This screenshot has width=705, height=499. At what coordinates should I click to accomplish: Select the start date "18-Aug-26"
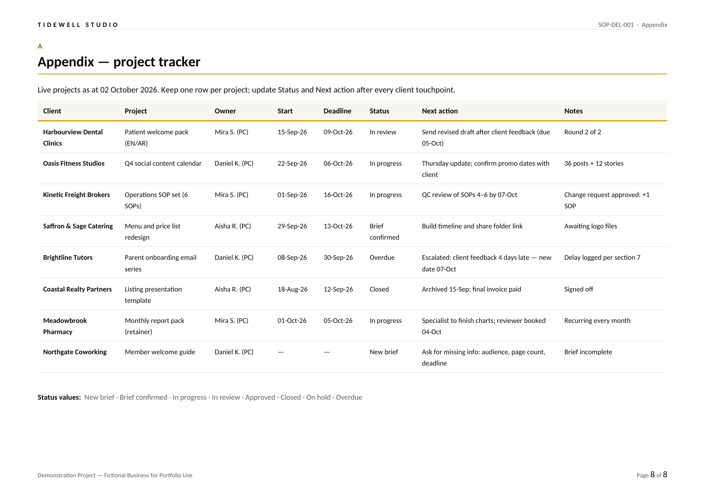293,289
